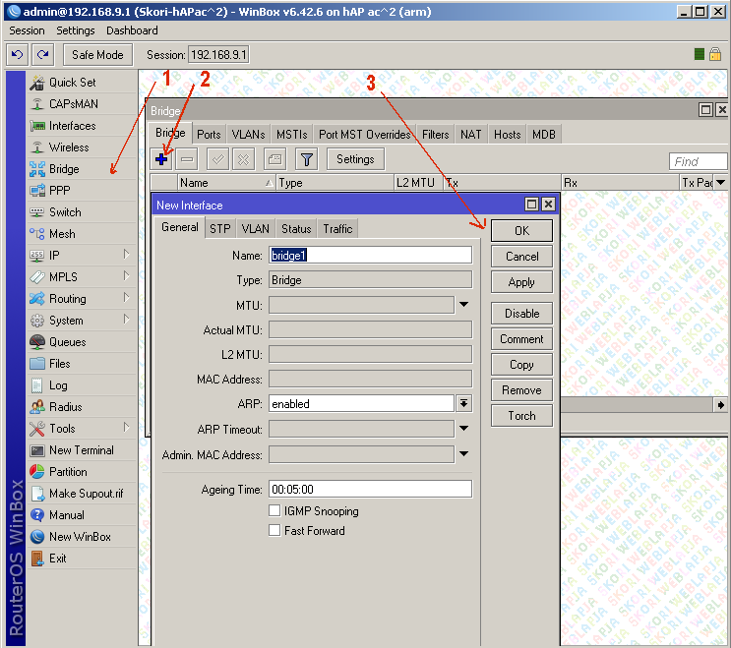Expand the MTU field arrow
This screenshot has height=648, width=731.
click(x=463, y=305)
